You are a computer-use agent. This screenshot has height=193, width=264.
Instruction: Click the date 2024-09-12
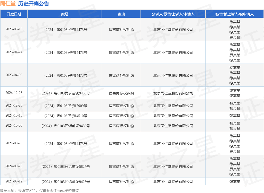14,181
